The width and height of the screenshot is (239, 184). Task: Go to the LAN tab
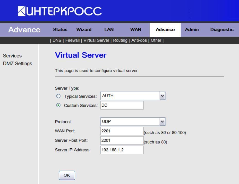(x=109, y=30)
